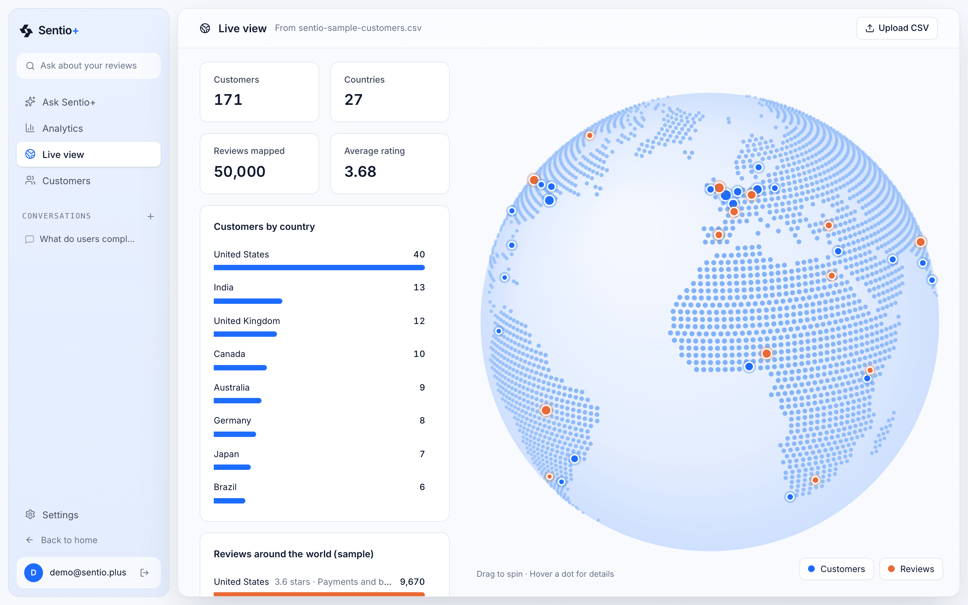Toggle the Reviews legend filter
This screenshot has height=605, width=968.
coord(911,569)
